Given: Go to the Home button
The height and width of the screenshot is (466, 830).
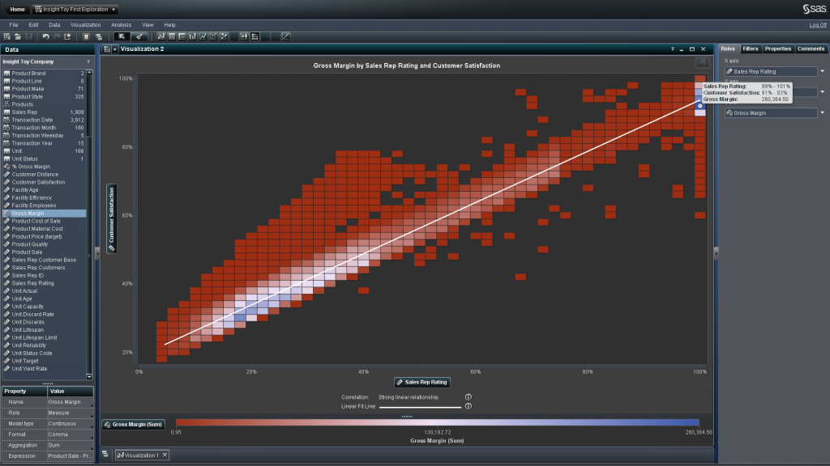Looking at the screenshot, I should (x=18, y=10).
